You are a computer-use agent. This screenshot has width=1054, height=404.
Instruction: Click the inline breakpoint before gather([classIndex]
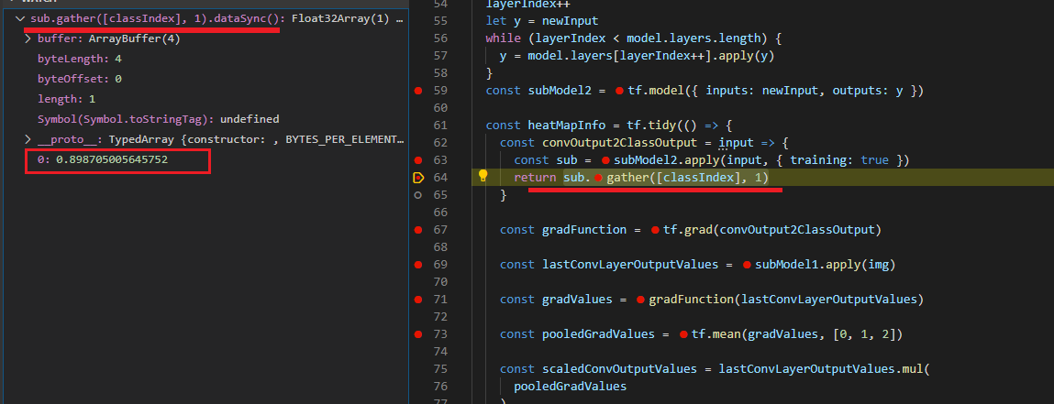(x=597, y=178)
